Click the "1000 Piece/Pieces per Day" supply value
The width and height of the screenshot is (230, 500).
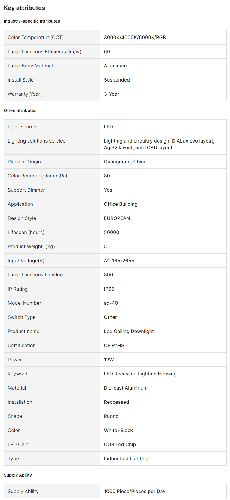(x=134, y=492)
